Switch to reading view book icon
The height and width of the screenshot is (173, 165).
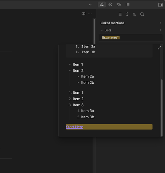(x=84, y=14)
